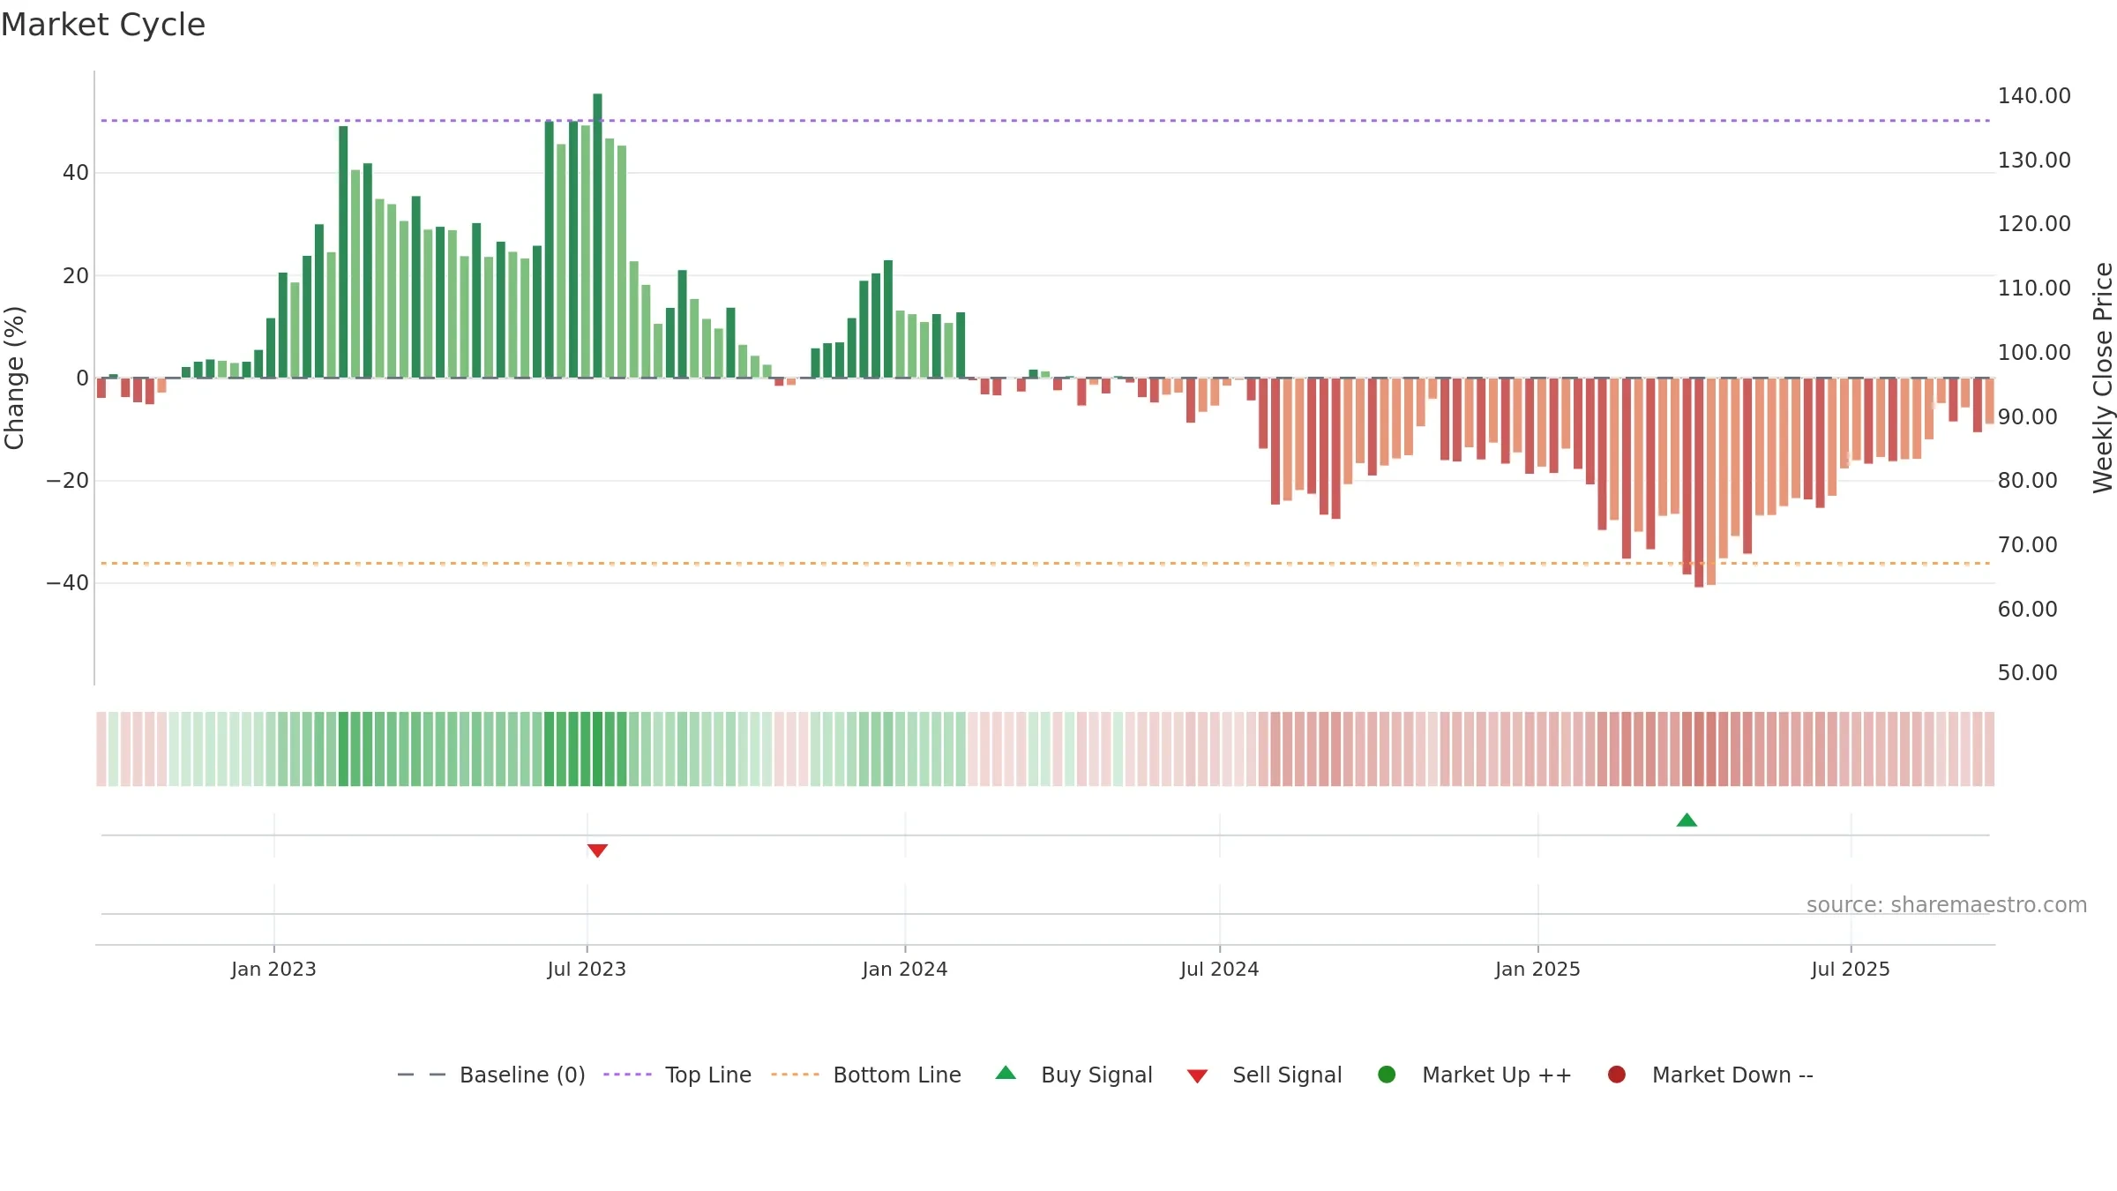Screen dimensions: 2117x1191
Task: Click the 90.00 price axis label
Action: 2027,416
